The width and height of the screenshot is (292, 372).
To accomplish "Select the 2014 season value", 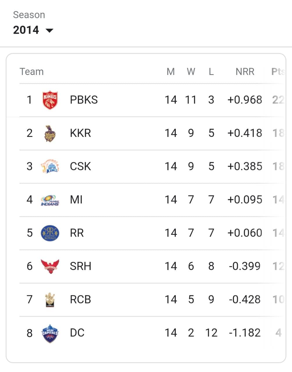I will (26, 30).
